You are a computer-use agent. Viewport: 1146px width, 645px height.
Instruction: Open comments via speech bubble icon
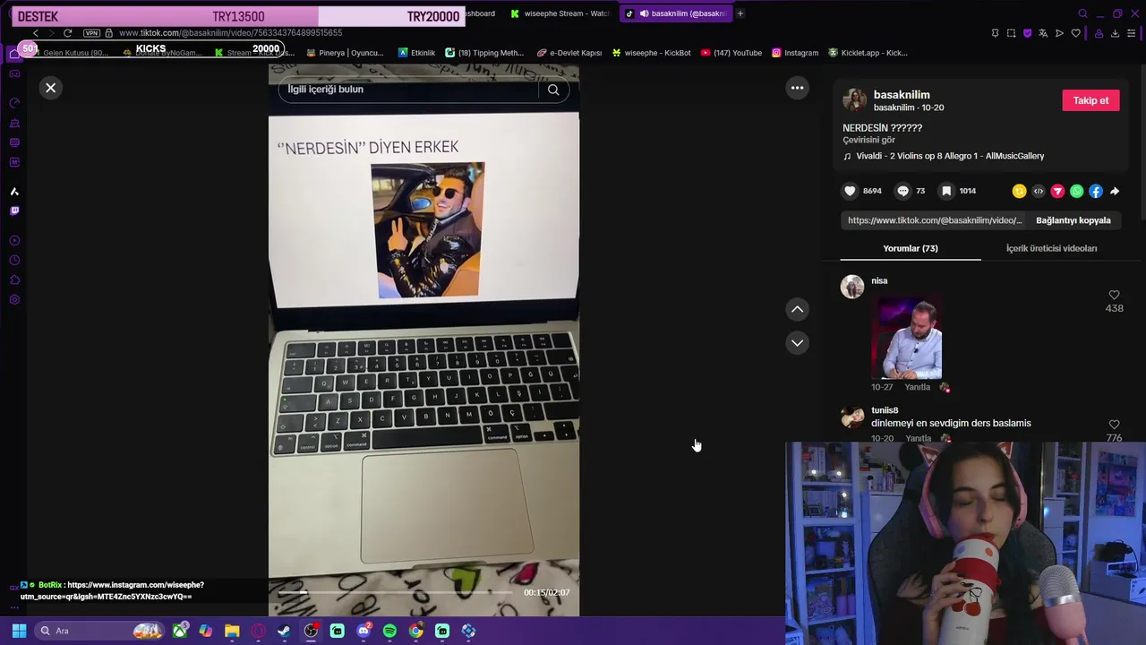pos(902,191)
